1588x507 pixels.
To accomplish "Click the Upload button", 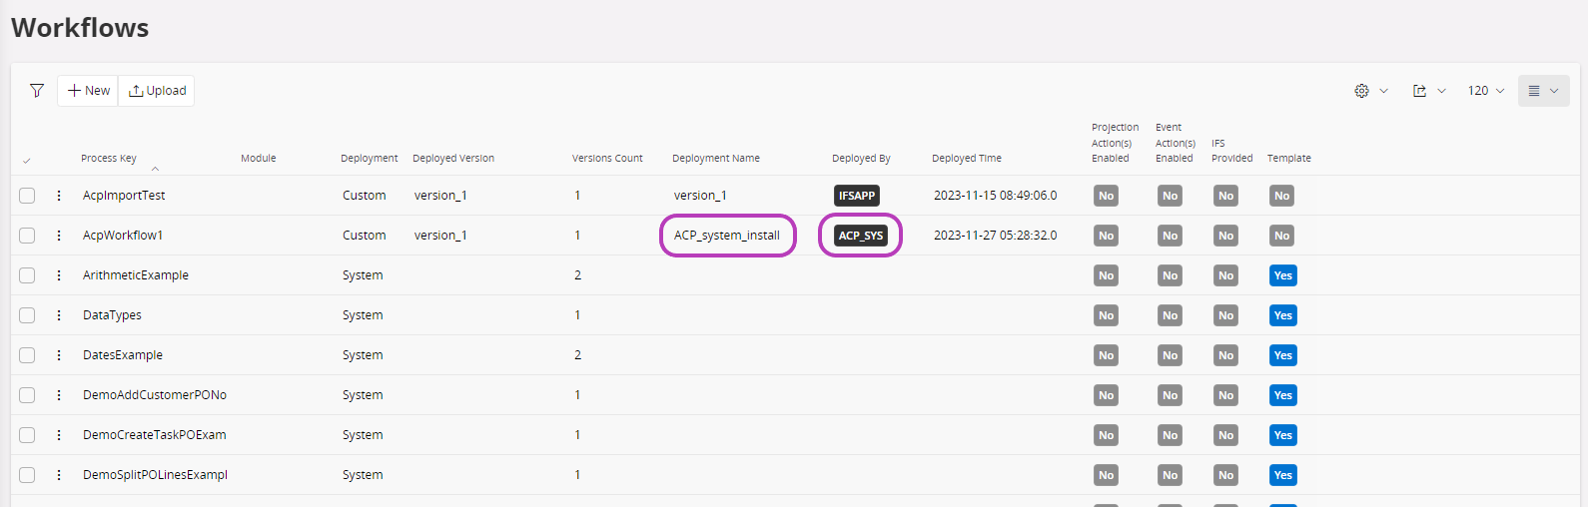I will point(157,91).
